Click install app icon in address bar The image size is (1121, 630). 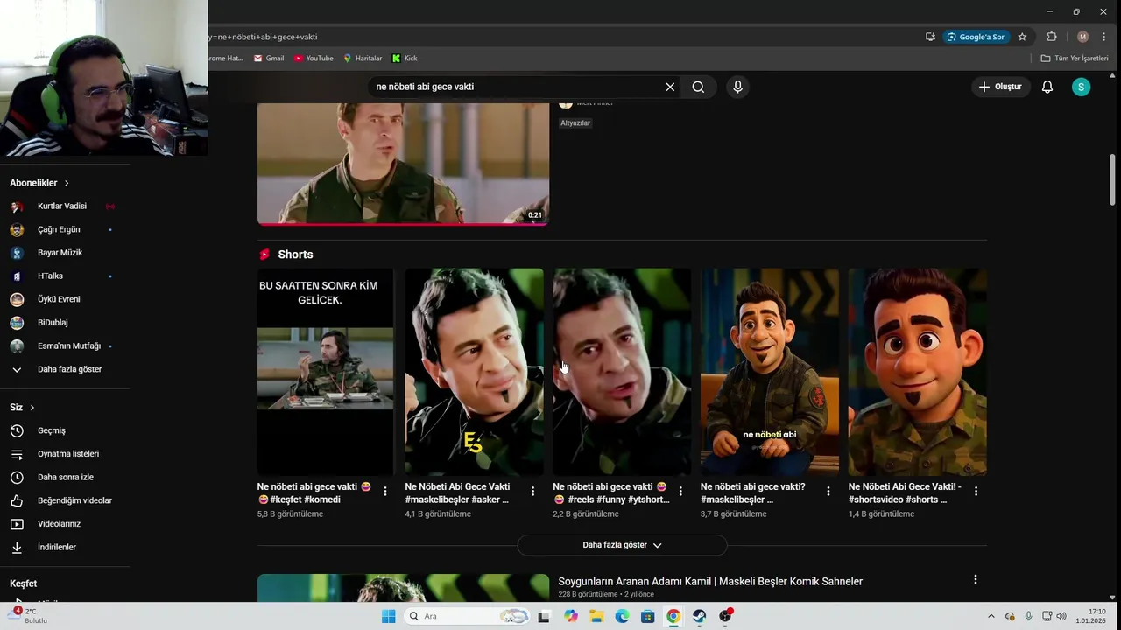tap(930, 37)
